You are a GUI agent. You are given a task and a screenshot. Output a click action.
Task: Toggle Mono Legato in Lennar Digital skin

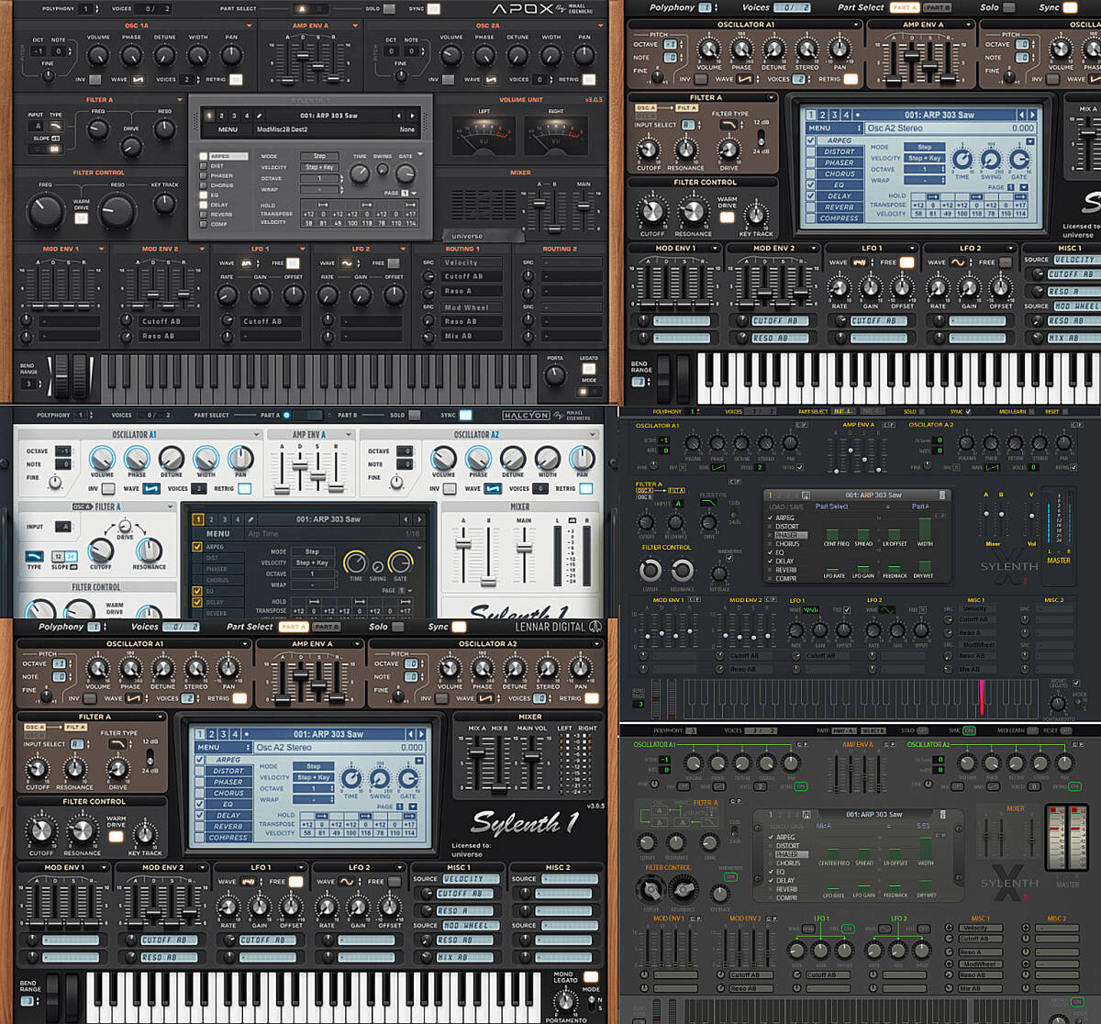pyautogui.click(x=591, y=977)
